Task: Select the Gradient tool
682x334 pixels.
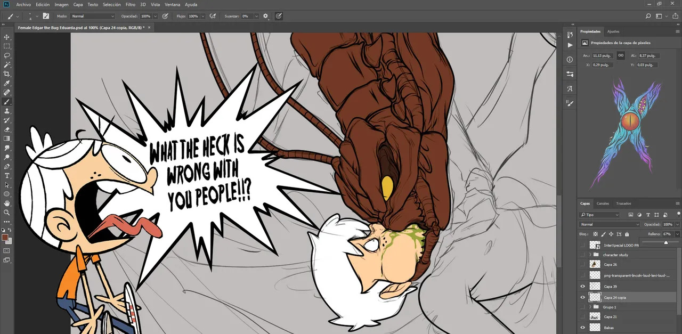Action: 7,139
